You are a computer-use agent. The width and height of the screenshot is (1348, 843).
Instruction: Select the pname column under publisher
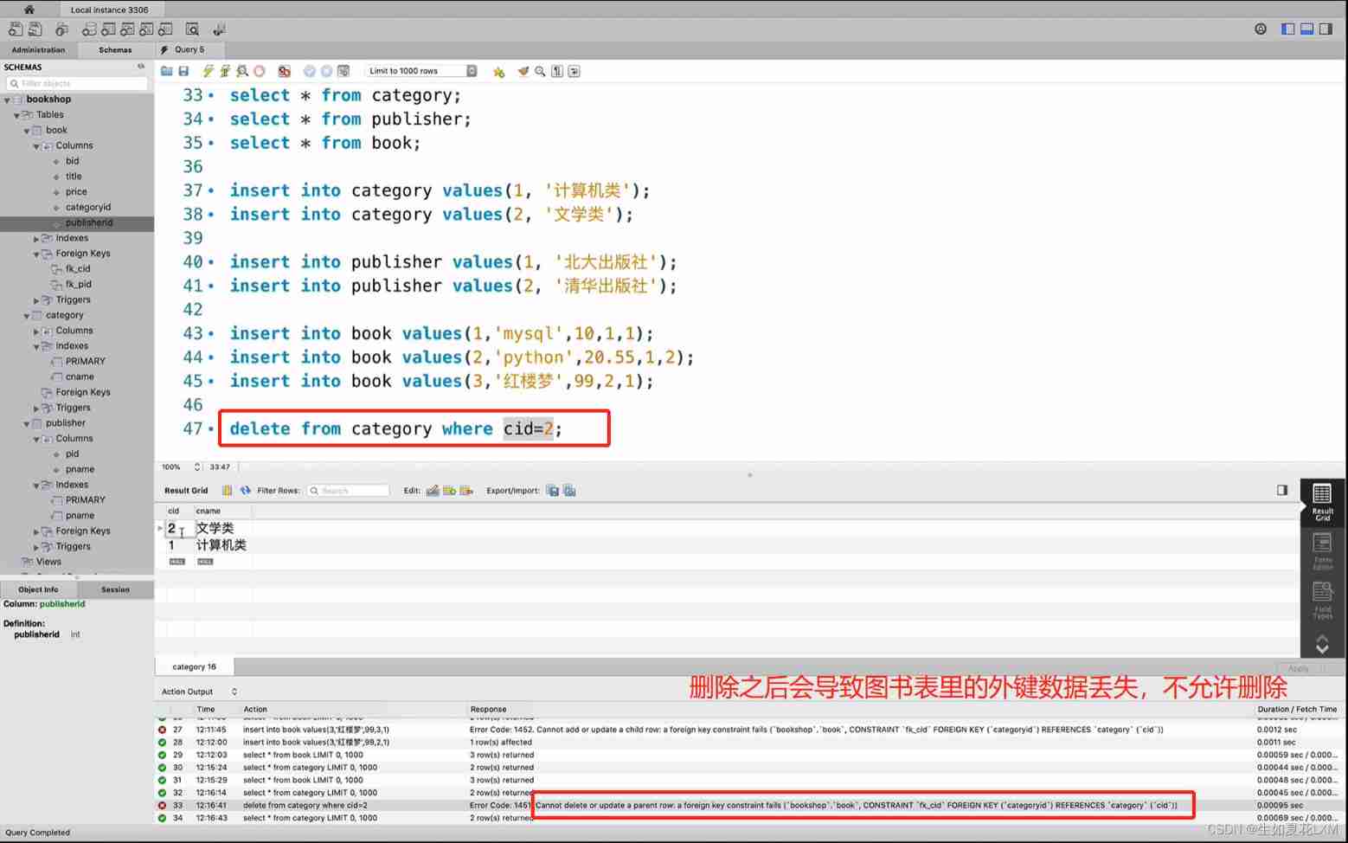[x=80, y=469]
